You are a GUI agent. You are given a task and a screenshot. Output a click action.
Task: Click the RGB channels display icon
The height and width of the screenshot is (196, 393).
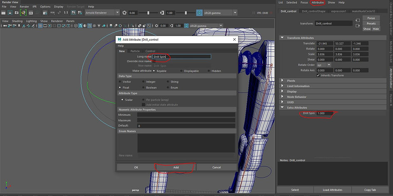point(53,12)
